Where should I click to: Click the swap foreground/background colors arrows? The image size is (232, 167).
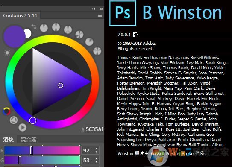pyautogui.click(x=34, y=26)
